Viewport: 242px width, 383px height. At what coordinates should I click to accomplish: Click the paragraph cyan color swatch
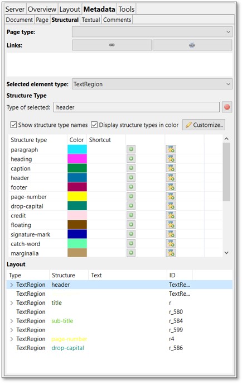tap(77, 149)
